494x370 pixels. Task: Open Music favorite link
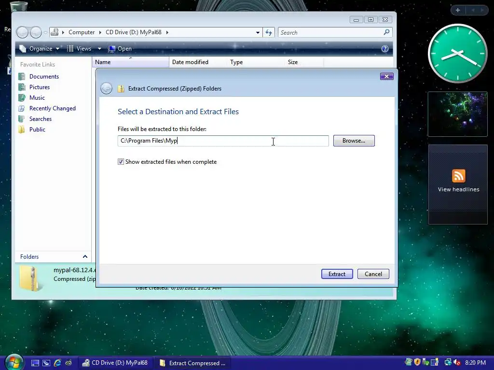[37, 98]
